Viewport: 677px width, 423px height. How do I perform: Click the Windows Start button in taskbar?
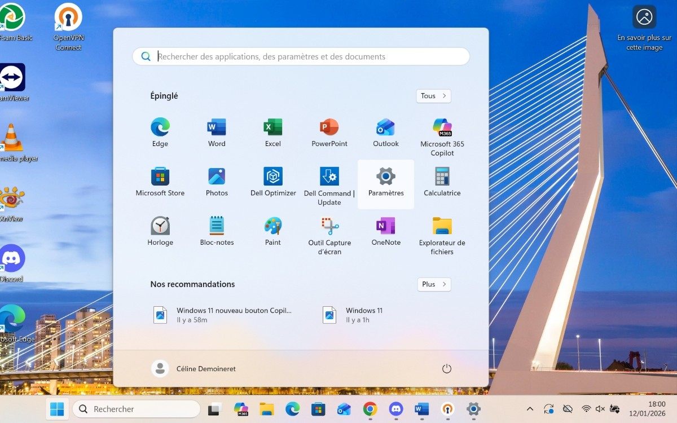[57, 409]
